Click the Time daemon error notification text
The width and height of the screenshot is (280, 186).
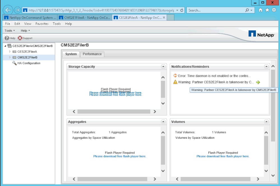click(x=214, y=76)
